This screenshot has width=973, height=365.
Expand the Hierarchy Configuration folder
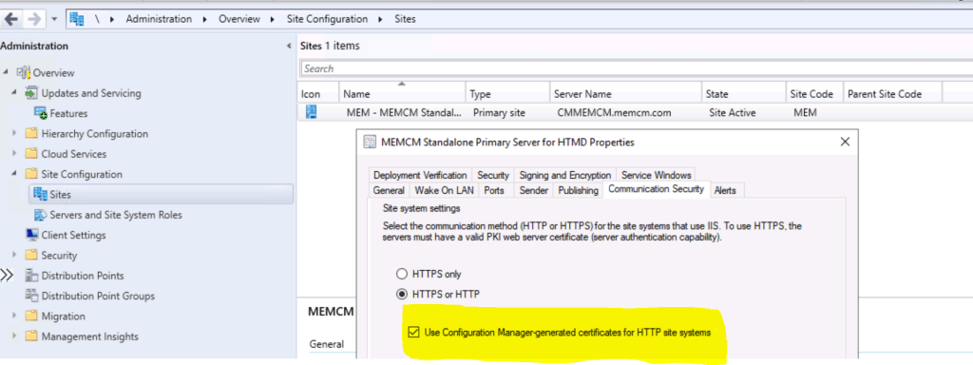(15, 133)
